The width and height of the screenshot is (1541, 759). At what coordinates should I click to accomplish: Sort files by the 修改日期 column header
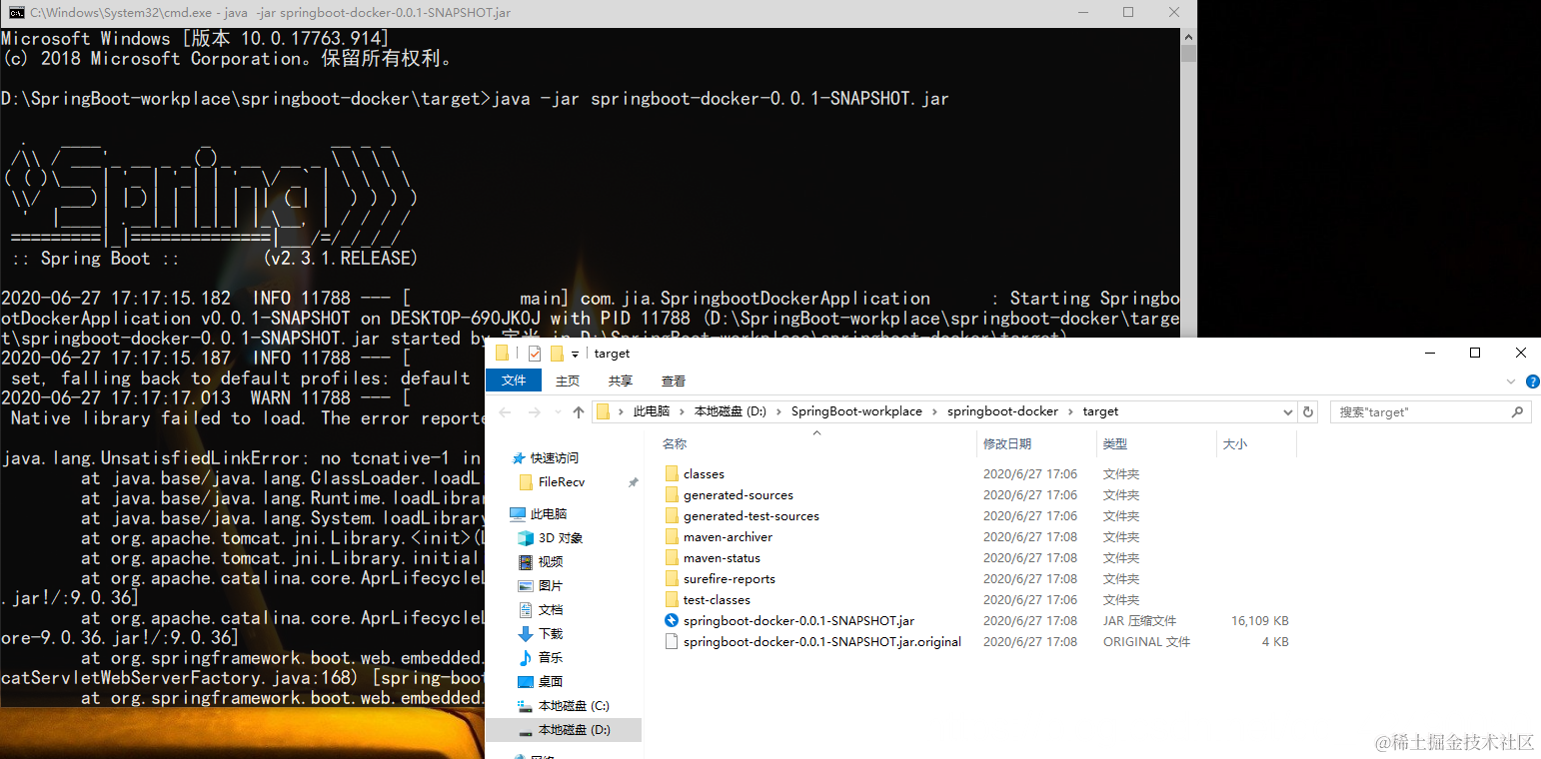(x=1006, y=443)
